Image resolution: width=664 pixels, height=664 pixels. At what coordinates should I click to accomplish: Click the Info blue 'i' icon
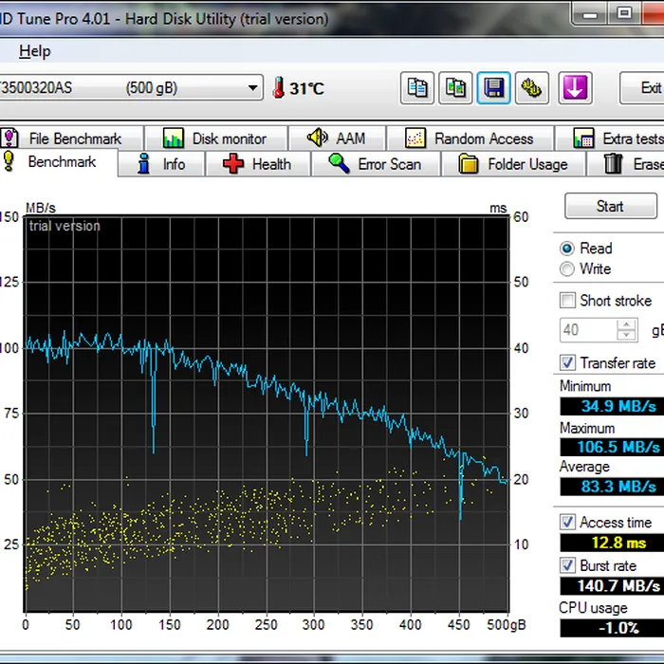point(144,163)
